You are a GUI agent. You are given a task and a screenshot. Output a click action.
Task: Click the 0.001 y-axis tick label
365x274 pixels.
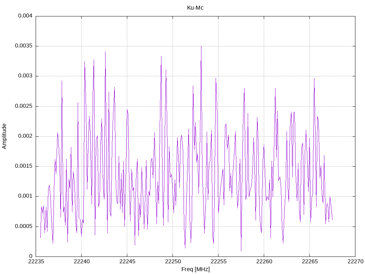25,196
